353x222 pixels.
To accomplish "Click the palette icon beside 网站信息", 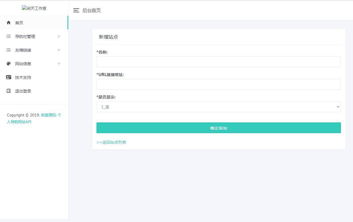I will pos(8,64).
